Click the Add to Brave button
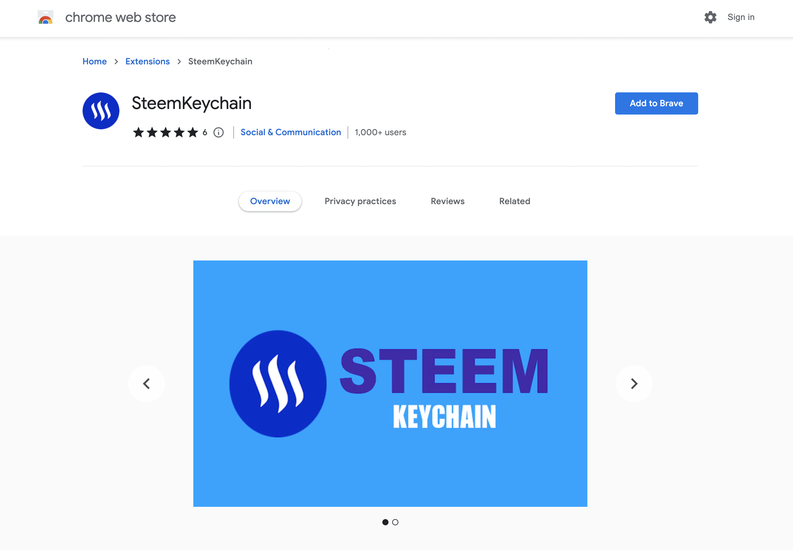793x553 pixels. point(656,103)
